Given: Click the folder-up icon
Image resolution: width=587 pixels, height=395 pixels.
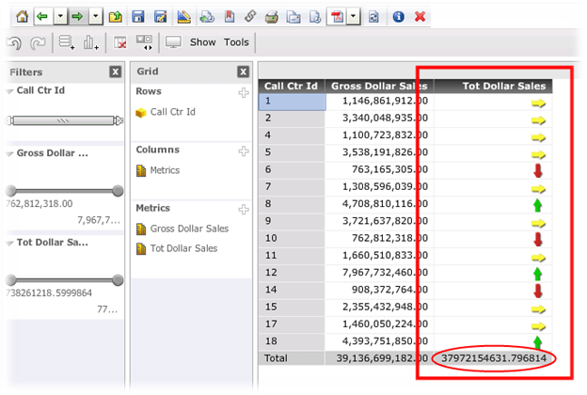Looking at the screenshot, I should [116, 17].
